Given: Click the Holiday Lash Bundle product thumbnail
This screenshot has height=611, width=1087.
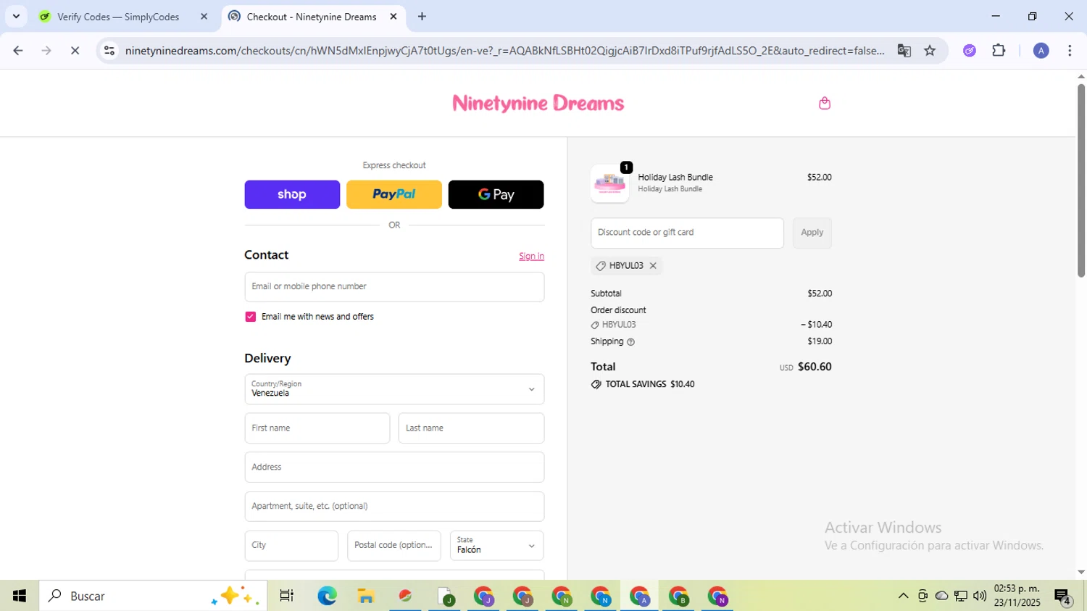Looking at the screenshot, I should tap(609, 183).
